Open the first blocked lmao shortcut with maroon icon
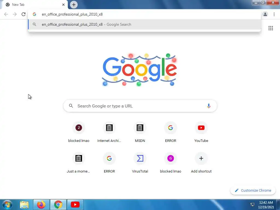Screen dimensions: 280x210 [x=78, y=132]
